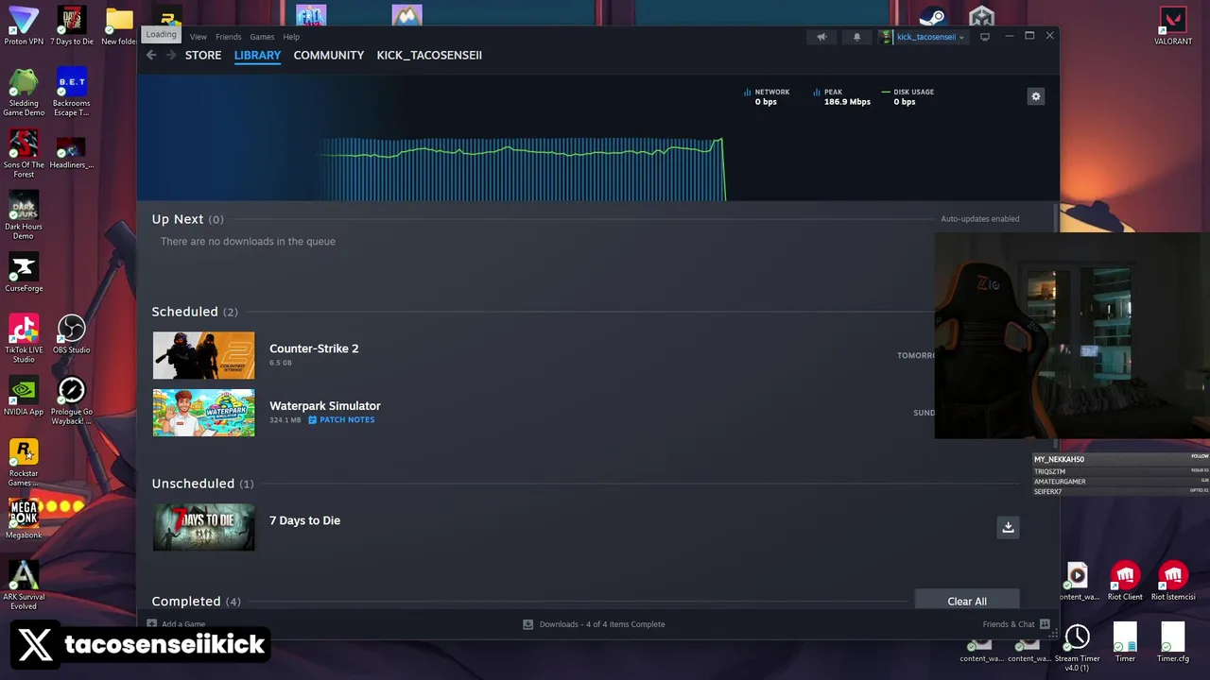
Task: Go forward with the Steam forward arrow
Action: [x=171, y=55]
